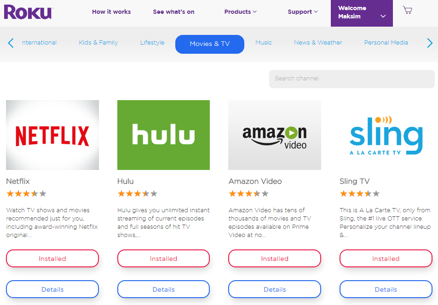Open the Hulu channel thumbnail

163,135
